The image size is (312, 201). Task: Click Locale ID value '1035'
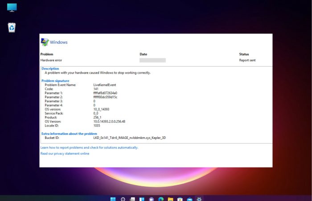click(97, 126)
